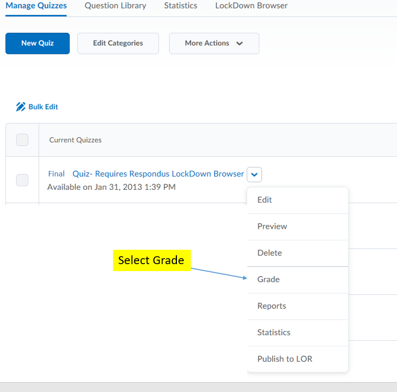Click the Bulk Edit link text
This screenshot has width=397, height=392.
[43, 107]
